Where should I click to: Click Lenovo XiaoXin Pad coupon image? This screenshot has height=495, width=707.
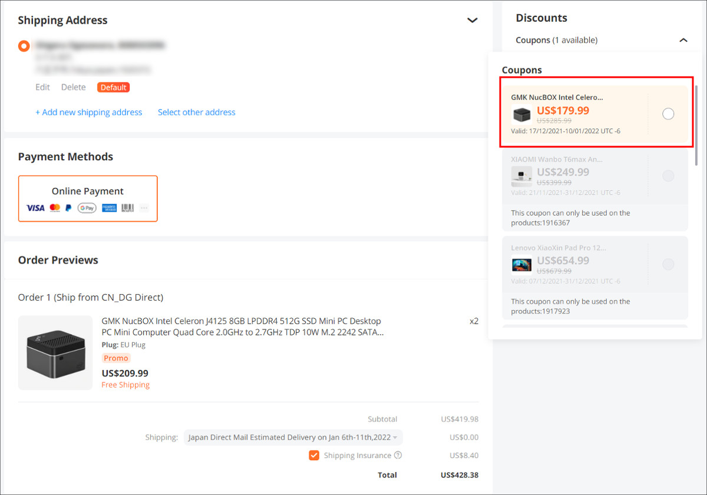522,265
